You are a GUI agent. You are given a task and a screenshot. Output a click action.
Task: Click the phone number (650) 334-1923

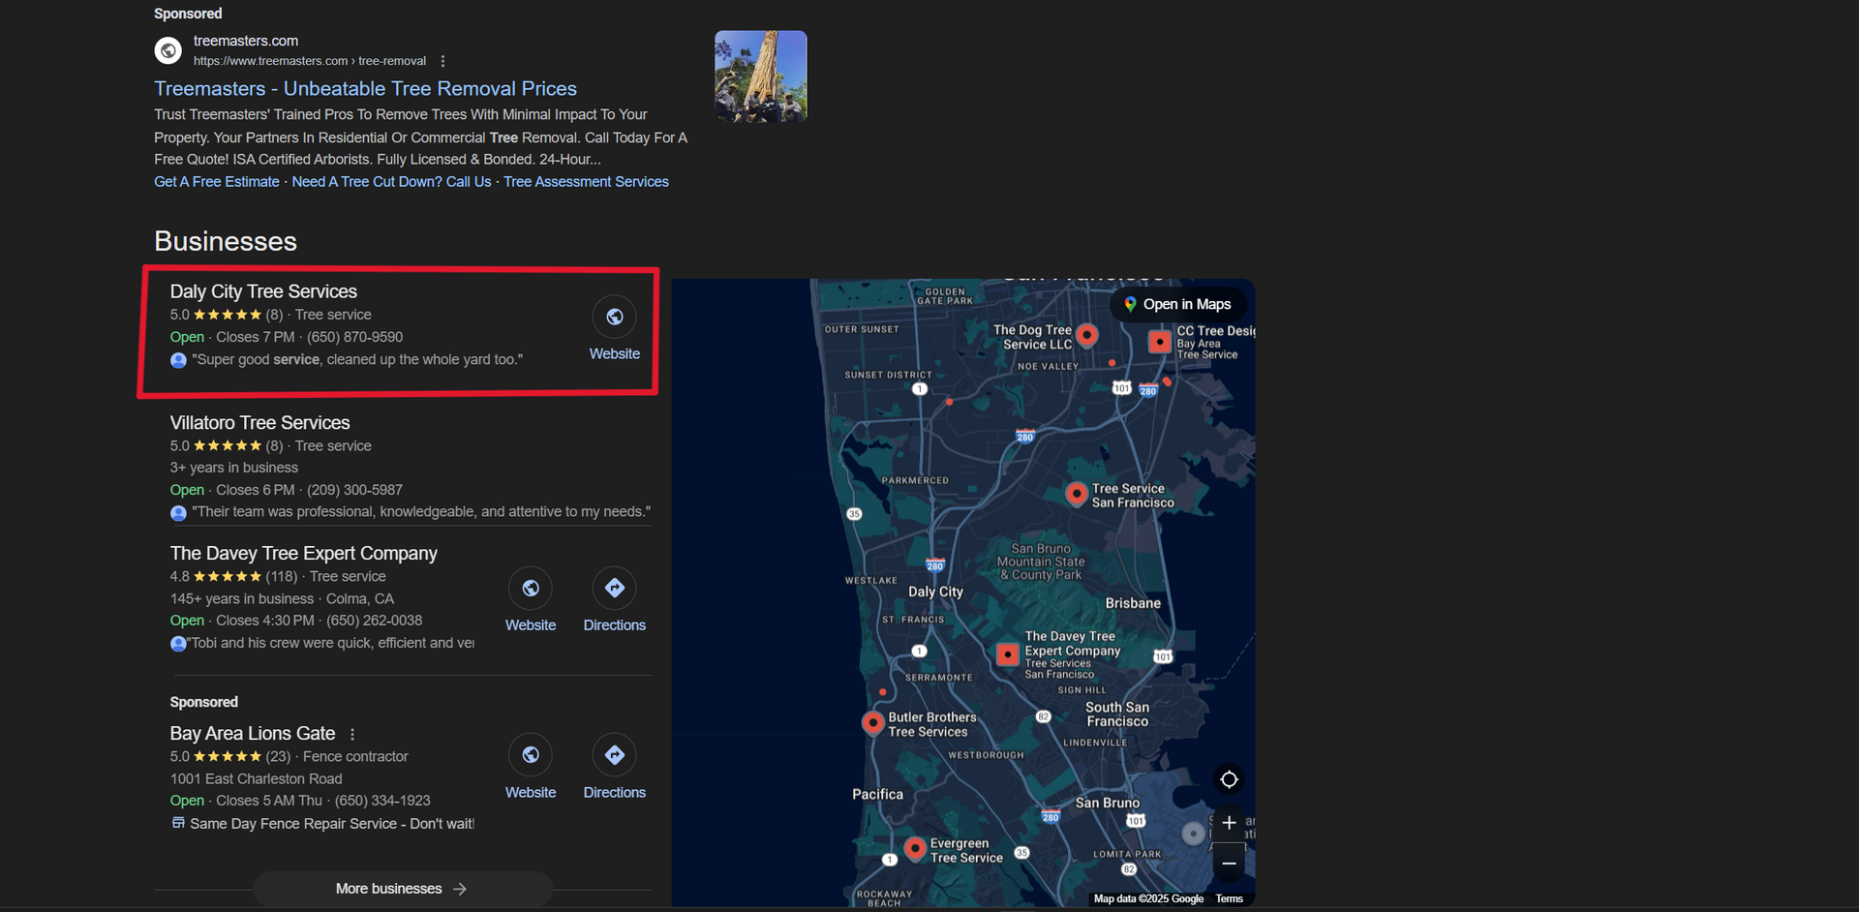[382, 801]
